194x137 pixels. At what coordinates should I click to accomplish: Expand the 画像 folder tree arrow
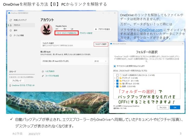115,86
